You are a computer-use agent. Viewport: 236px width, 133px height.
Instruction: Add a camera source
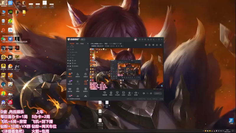(x=111, y=93)
